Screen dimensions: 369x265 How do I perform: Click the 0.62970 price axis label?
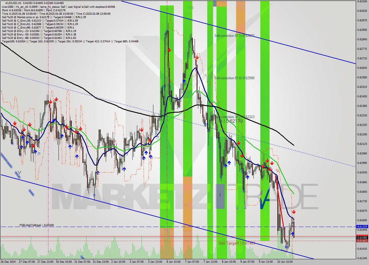point(362,20)
